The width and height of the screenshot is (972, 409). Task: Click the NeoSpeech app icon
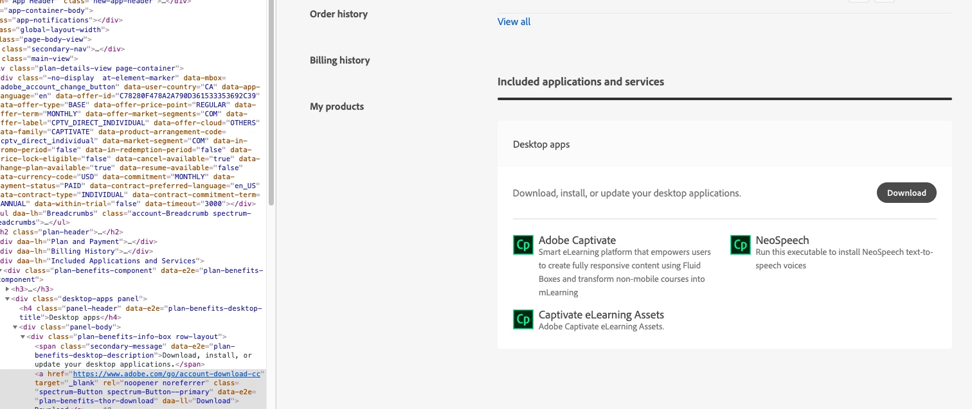(741, 245)
